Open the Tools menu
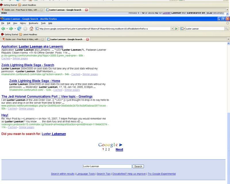230x184 pixels. (43, 23)
